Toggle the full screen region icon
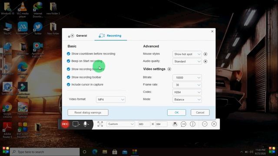Screen dimensions: 278x156 100,124
